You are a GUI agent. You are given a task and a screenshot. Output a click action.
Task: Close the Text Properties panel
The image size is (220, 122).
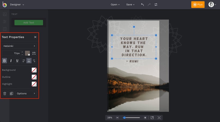35,37
